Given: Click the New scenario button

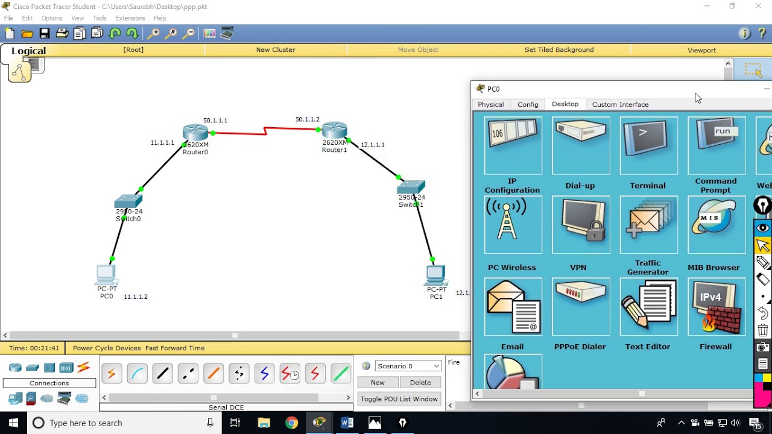Looking at the screenshot, I should click(378, 382).
